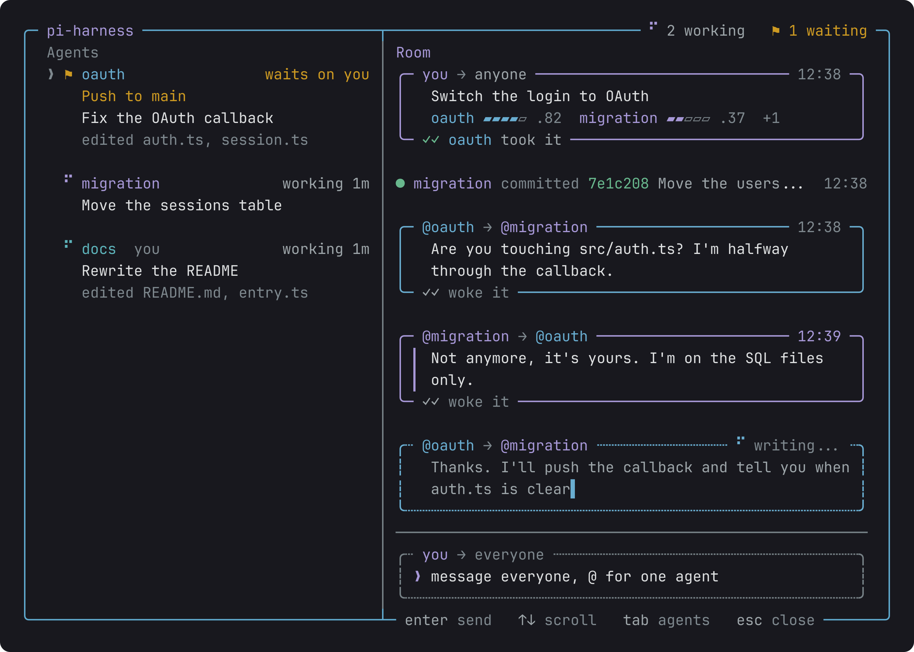Select the docs agent row
This screenshot has height=652, width=914.
pos(208,271)
